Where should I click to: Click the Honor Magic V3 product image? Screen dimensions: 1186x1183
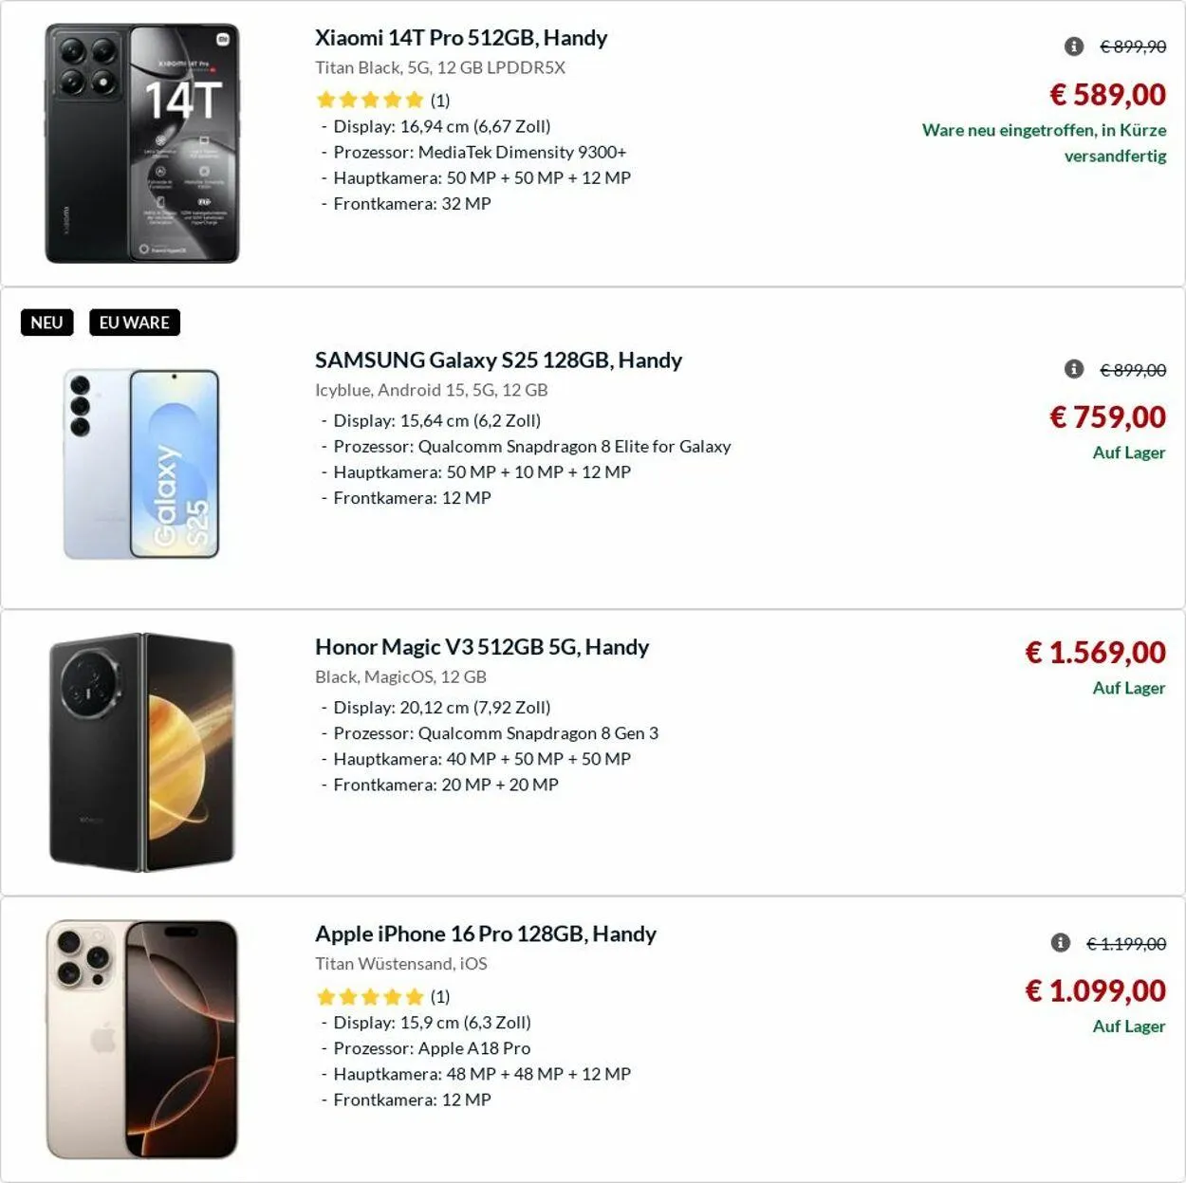click(142, 751)
